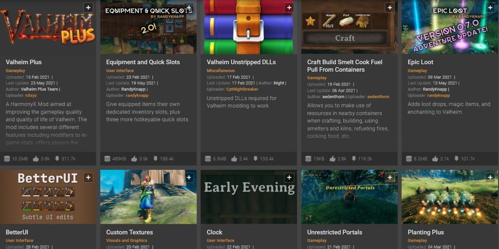Viewport: 499px width, 249px height.
Task: Add Valheim Unstripped DLLs using plus icon
Action: pos(289,7)
